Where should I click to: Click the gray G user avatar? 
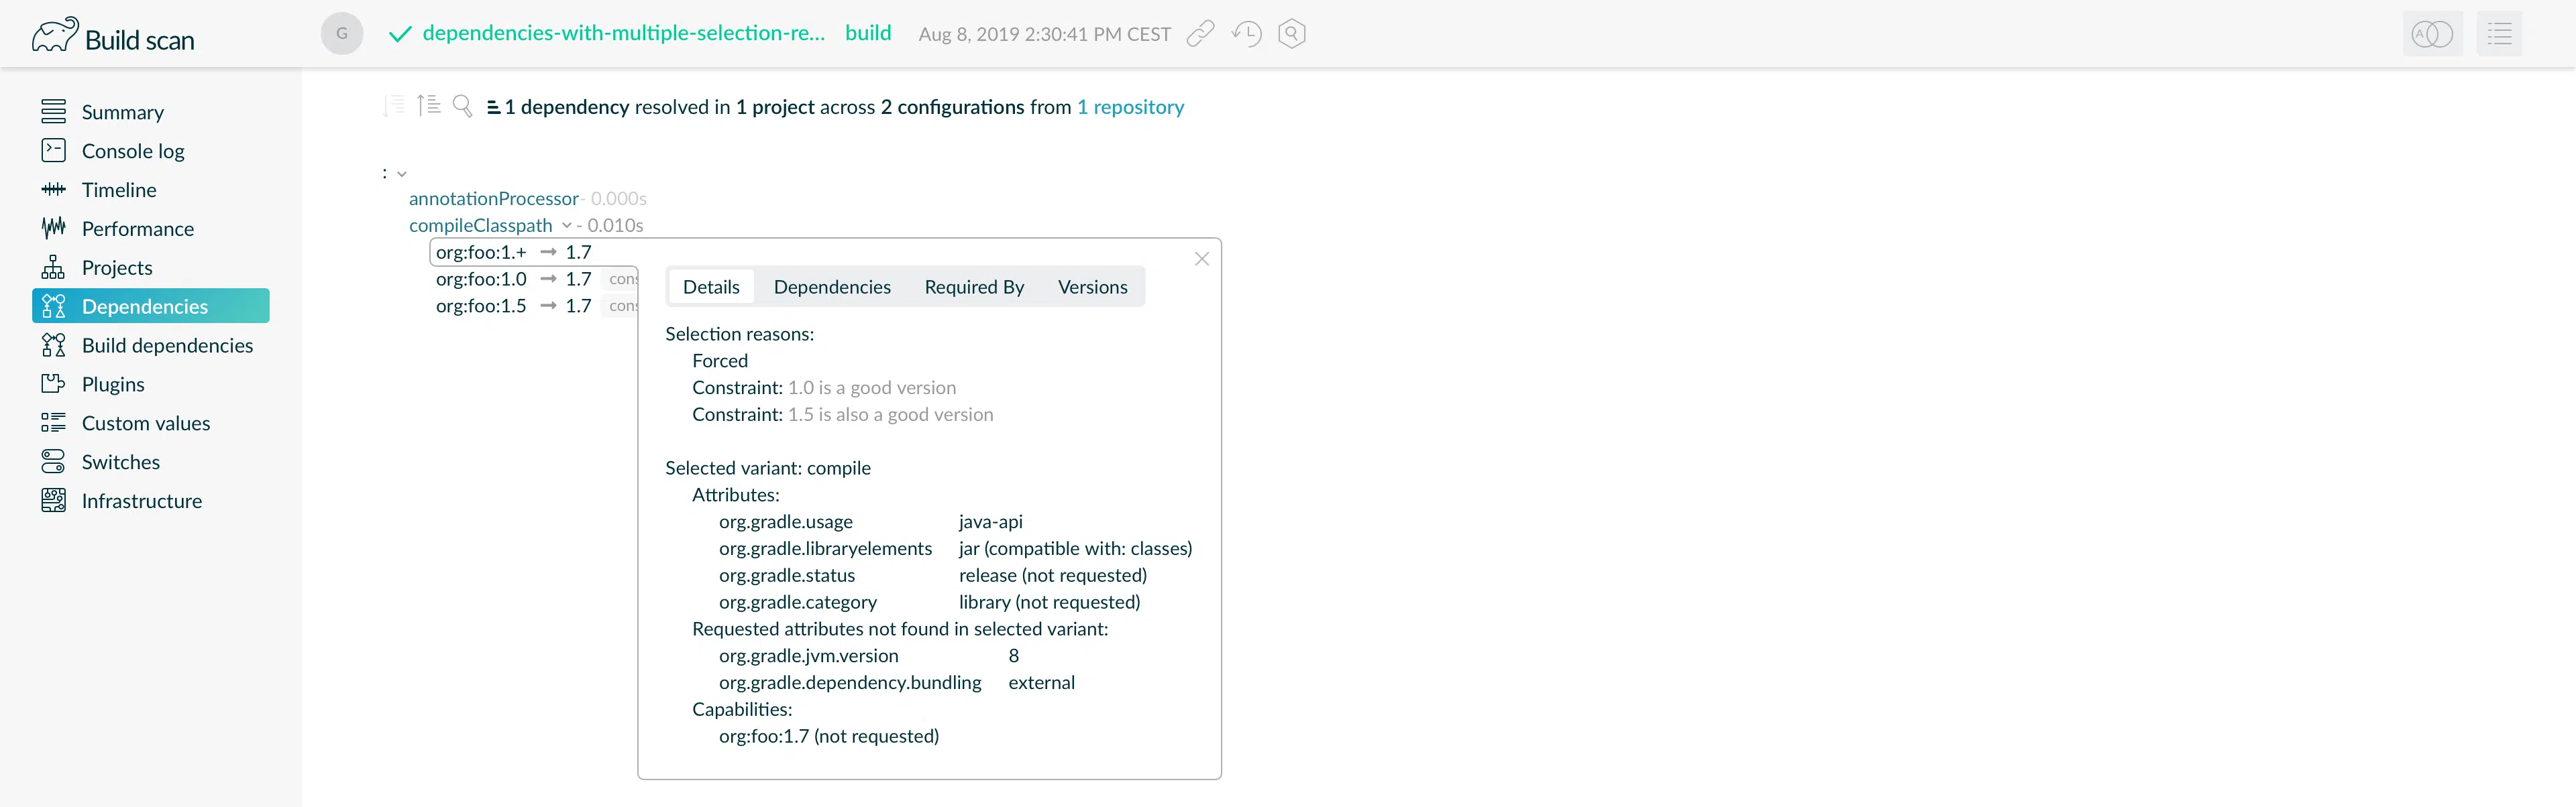(x=342, y=34)
